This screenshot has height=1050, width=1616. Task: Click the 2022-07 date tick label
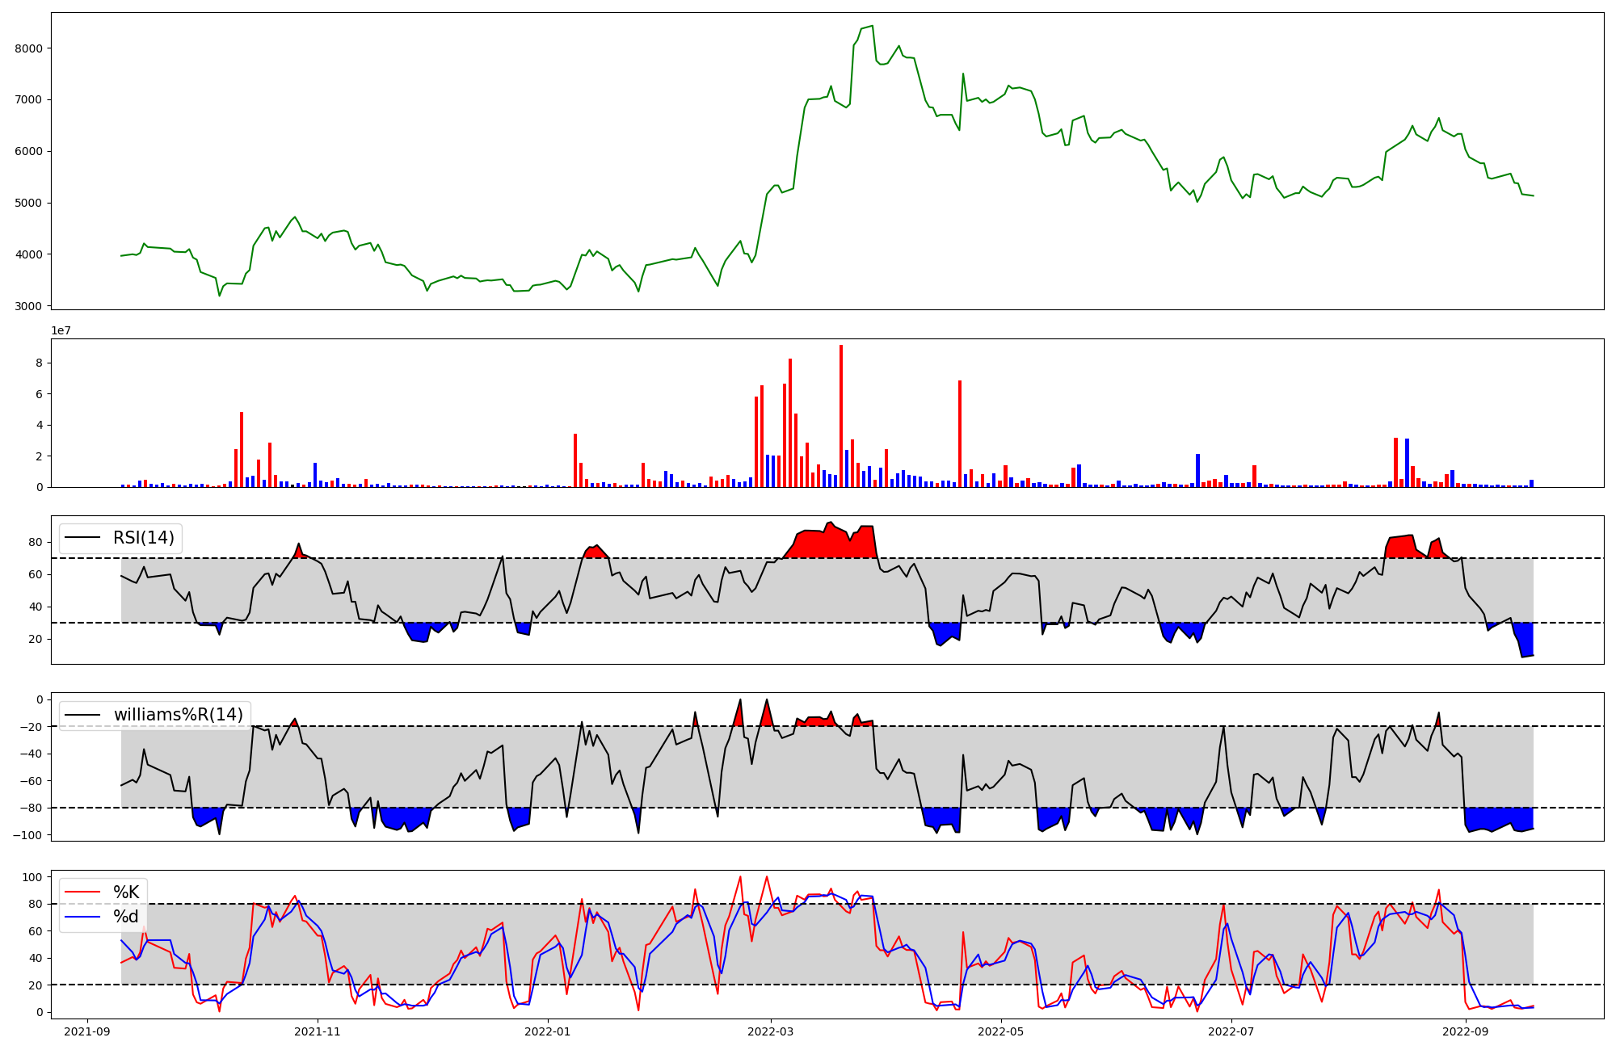pyautogui.click(x=1231, y=1031)
